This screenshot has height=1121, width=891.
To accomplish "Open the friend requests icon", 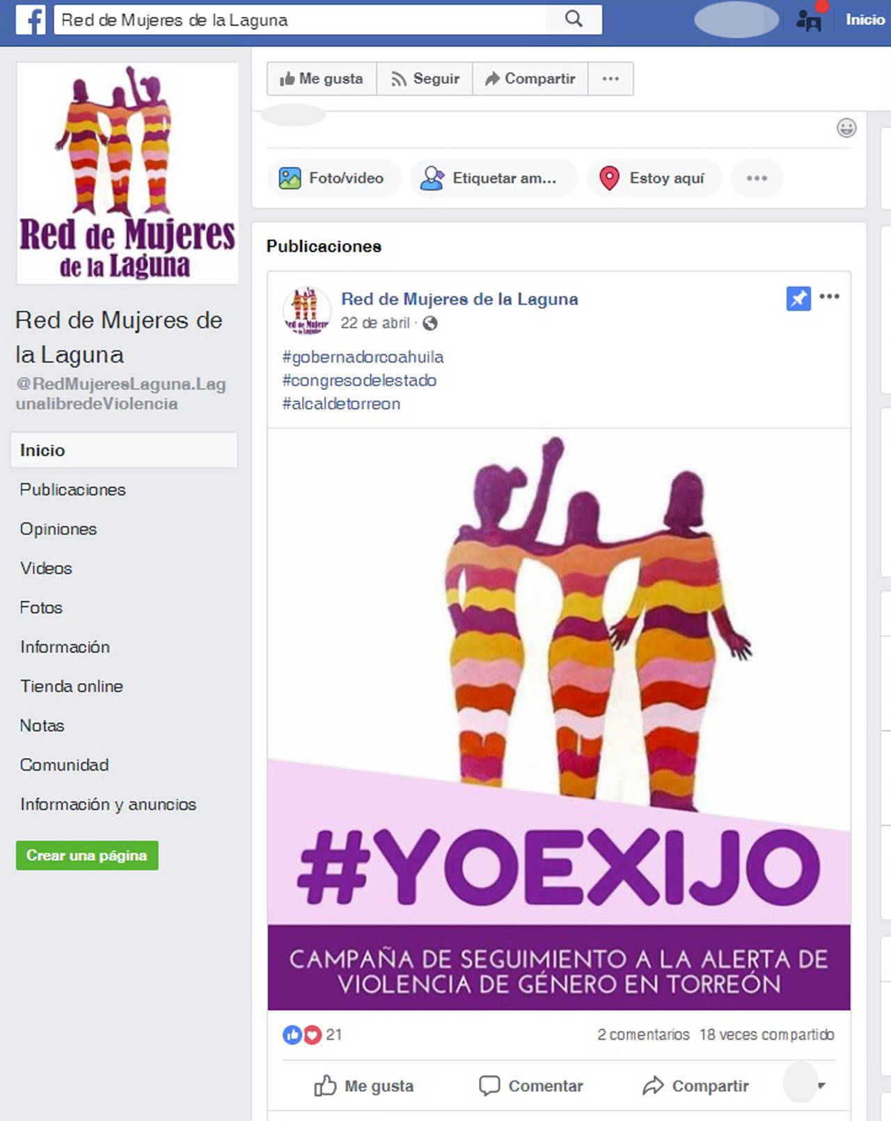I will tap(809, 20).
